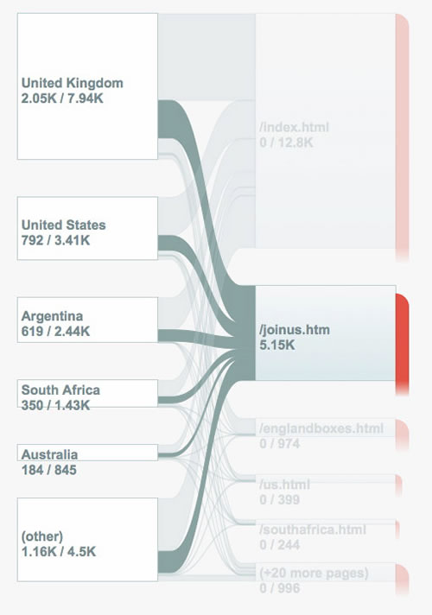The height and width of the screenshot is (615, 432).
Task: Click gray United Kingdom to /index.html band
Action: pyautogui.click(x=206, y=57)
